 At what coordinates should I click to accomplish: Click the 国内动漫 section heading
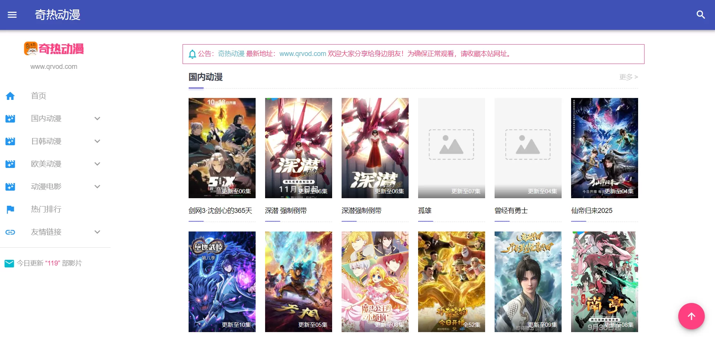point(206,77)
